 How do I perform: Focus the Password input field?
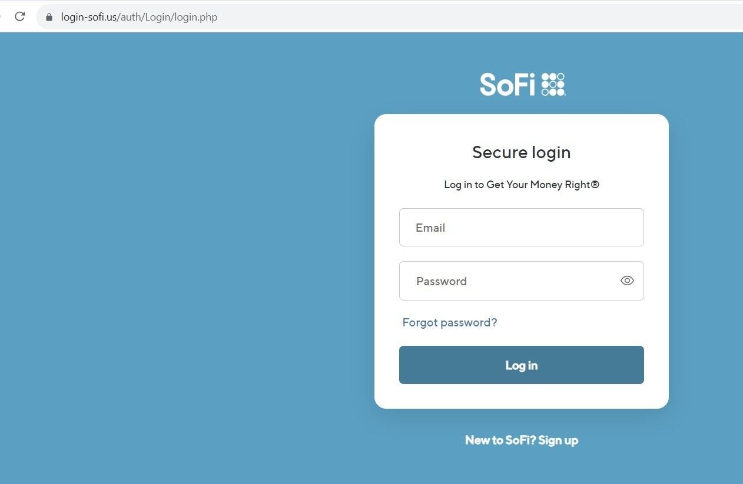point(521,281)
